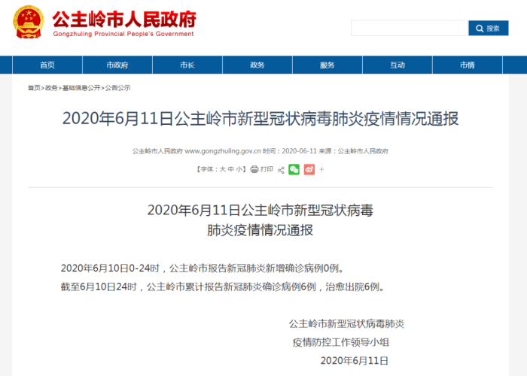This screenshot has width=527, height=376.
Task: Open the 互动 navigation tab
Action: (x=398, y=65)
